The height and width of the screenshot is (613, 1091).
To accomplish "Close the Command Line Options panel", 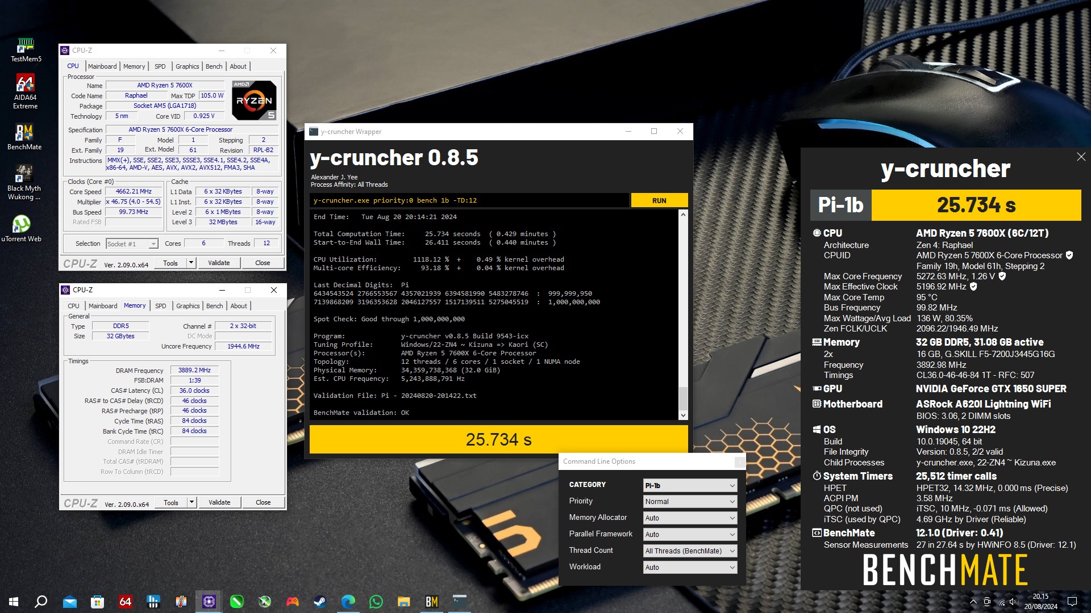I will (740, 462).
